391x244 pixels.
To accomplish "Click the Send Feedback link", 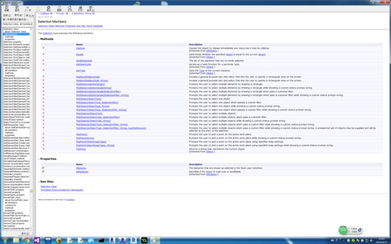I will click(x=95, y=26).
